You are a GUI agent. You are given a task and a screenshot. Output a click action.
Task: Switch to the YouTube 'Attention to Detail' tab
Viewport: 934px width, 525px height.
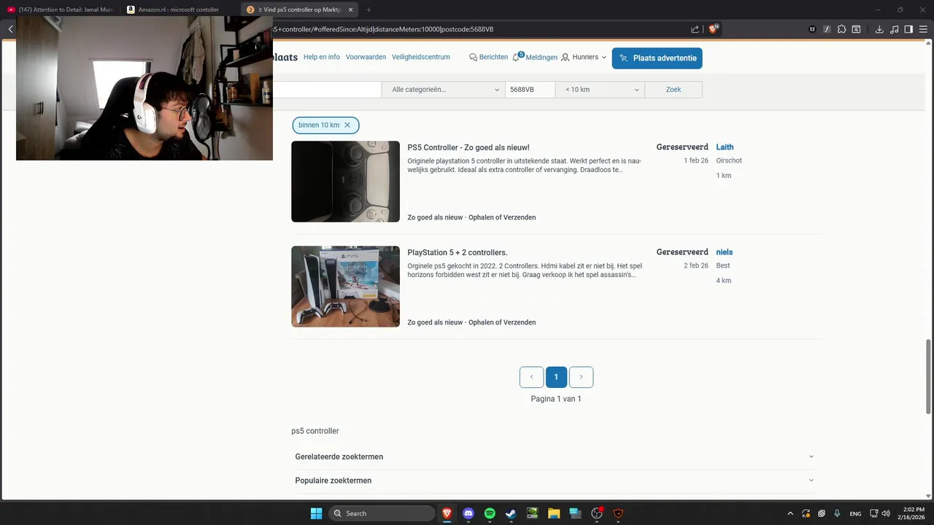tap(62, 9)
